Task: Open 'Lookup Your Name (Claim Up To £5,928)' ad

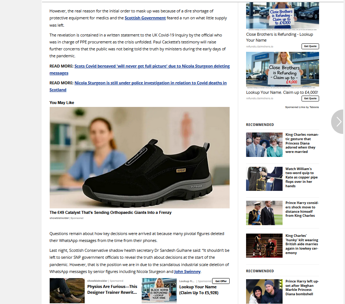Action: (199, 290)
